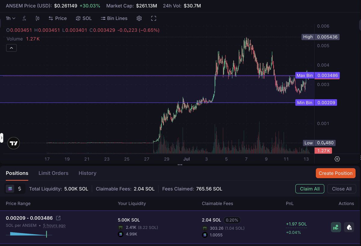Open the History tab
The image size is (361, 246).
87,173
